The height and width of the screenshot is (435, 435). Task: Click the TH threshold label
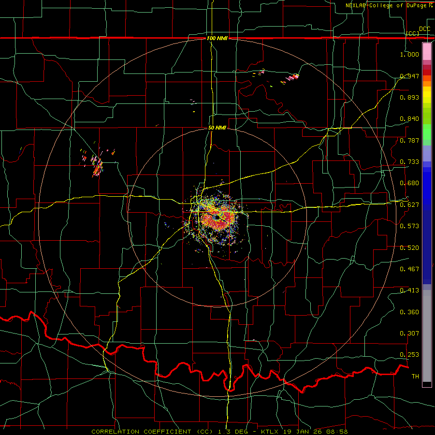pyautogui.click(x=415, y=377)
